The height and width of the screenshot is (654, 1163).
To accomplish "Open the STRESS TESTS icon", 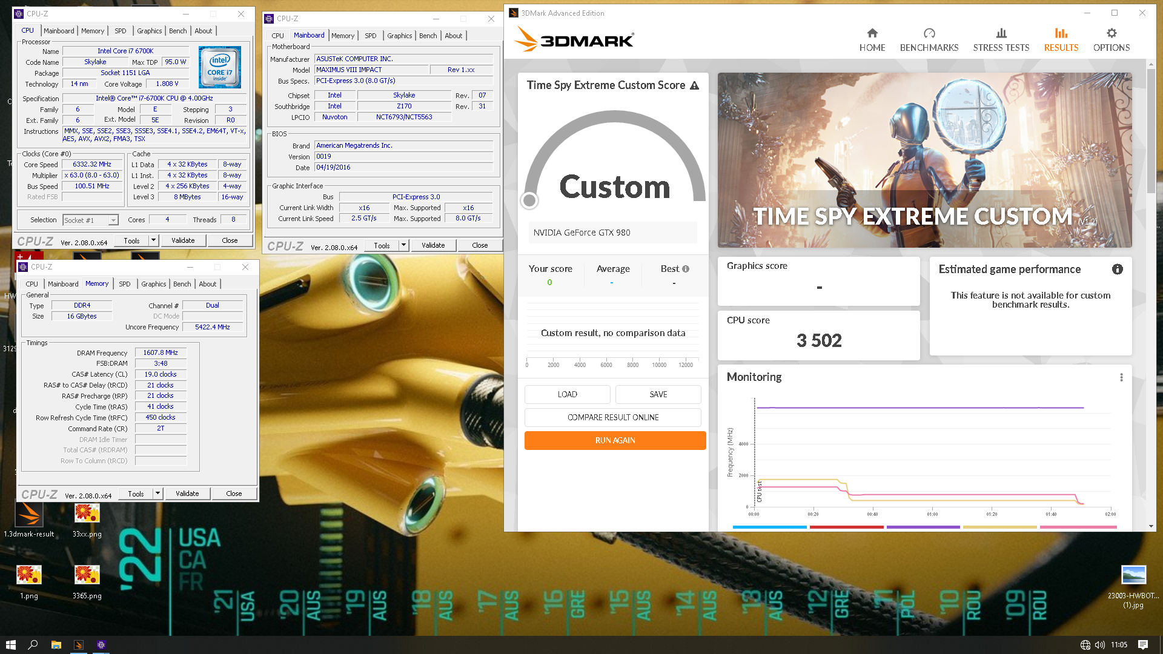I will [x=1001, y=33].
